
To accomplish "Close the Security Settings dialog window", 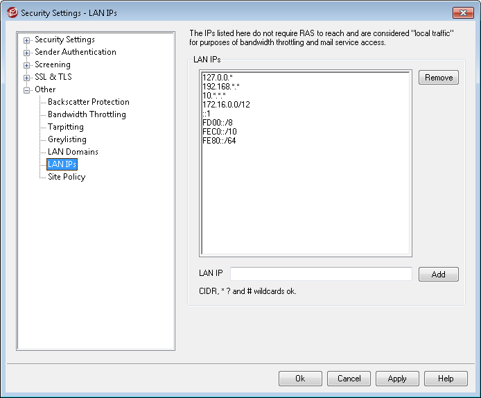I will (462, 12).
